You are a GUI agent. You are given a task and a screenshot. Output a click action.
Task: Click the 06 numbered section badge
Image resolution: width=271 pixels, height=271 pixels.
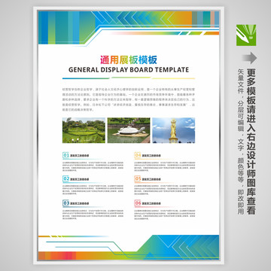click(138, 202)
